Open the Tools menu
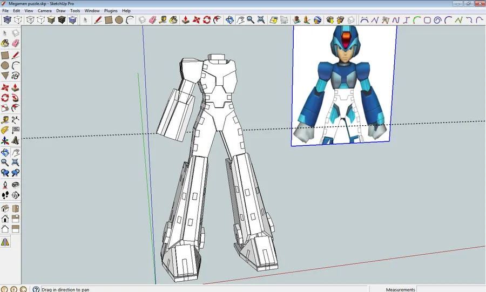This screenshot has height=292, width=486. [75, 11]
